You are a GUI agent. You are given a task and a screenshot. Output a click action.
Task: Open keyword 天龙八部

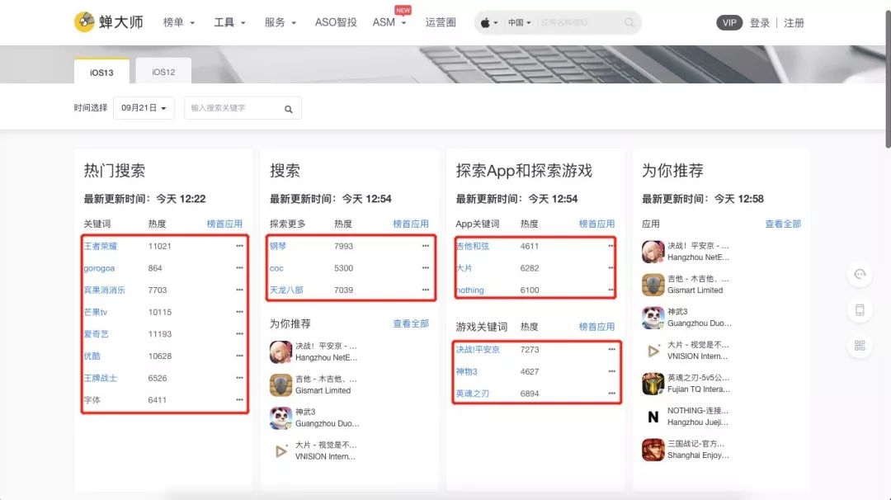coord(286,290)
